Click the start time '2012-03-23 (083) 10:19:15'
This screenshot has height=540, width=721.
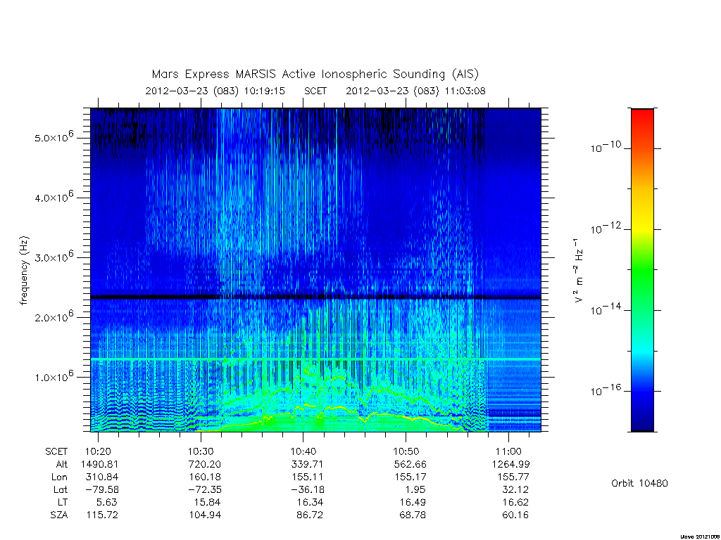click(x=215, y=91)
